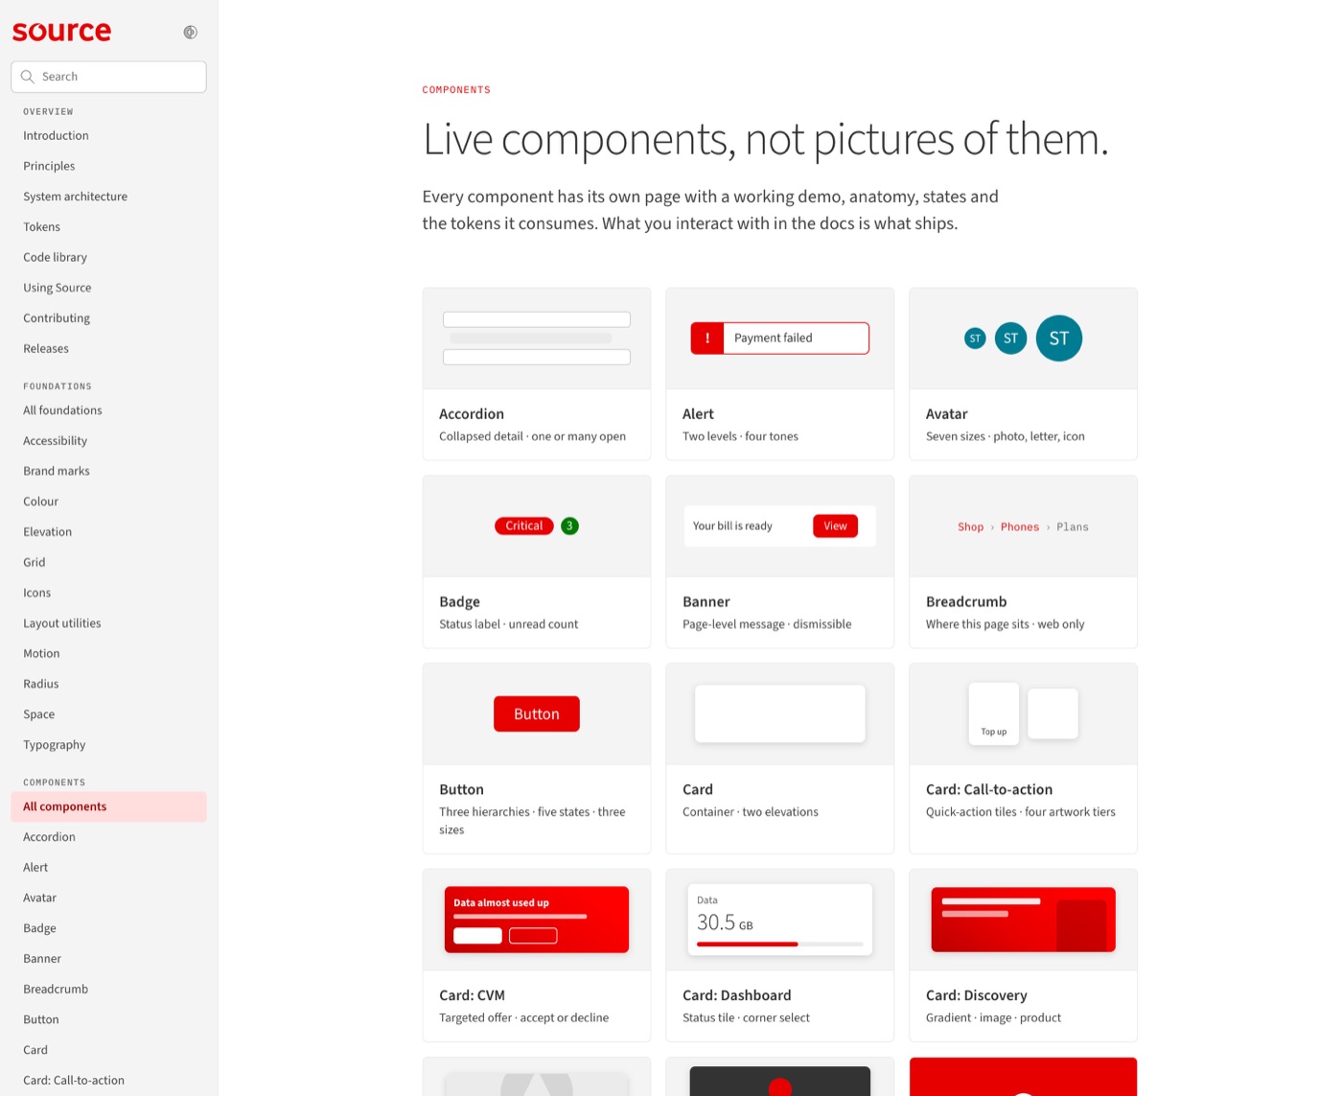This screenshot has width=1342, height=1096.
Task: Open the Accordion component card
Action: coord(537,374)
